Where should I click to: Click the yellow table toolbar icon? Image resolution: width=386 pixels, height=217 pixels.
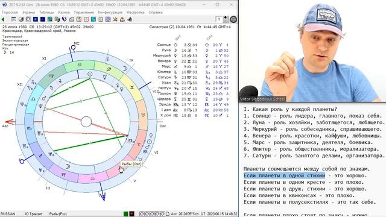[79, 19]
